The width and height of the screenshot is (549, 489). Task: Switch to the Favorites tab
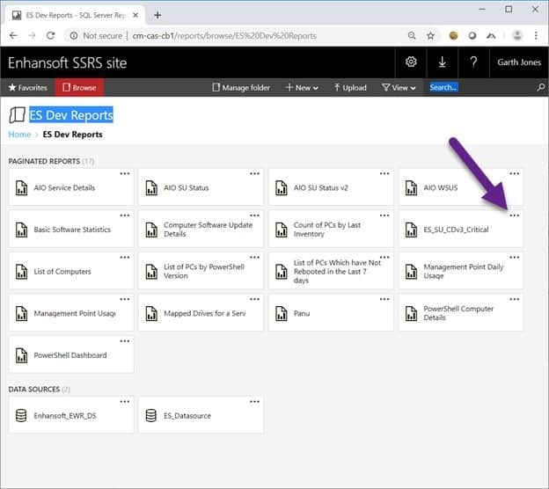point(27,88)
